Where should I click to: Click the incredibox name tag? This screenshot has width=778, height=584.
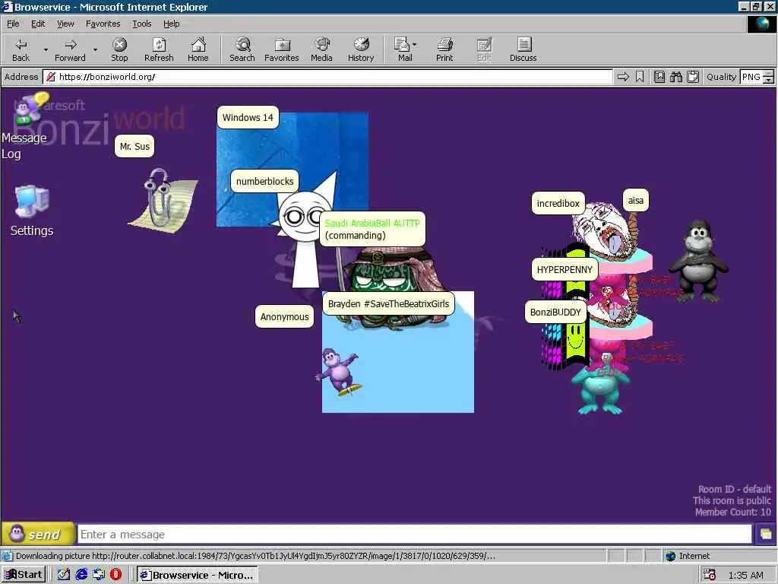[x=558, y=204]
